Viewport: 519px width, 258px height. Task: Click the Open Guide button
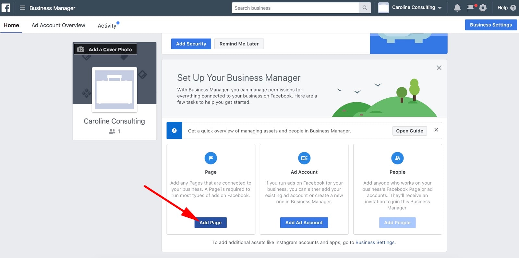409,131
